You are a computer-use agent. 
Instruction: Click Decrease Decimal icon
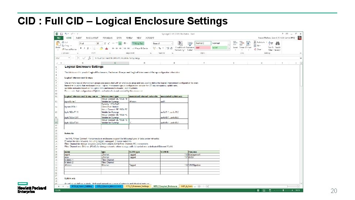coord(171,48)
